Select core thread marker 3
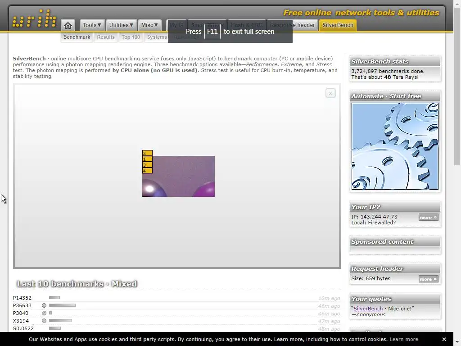This screenshot has height=346, width=461. tap(147, 165)
